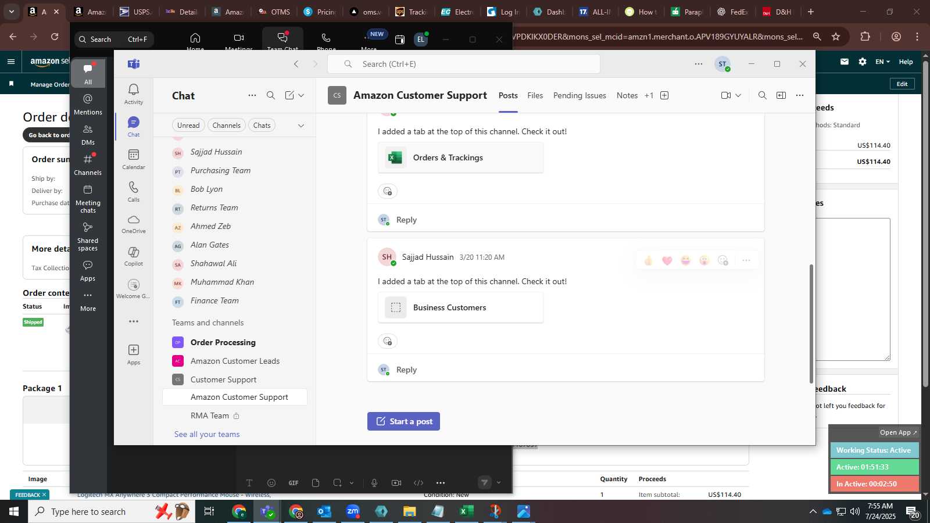Add reaction below Business Customers card
The image size is (930, 523).
click(x=388, y=341)
